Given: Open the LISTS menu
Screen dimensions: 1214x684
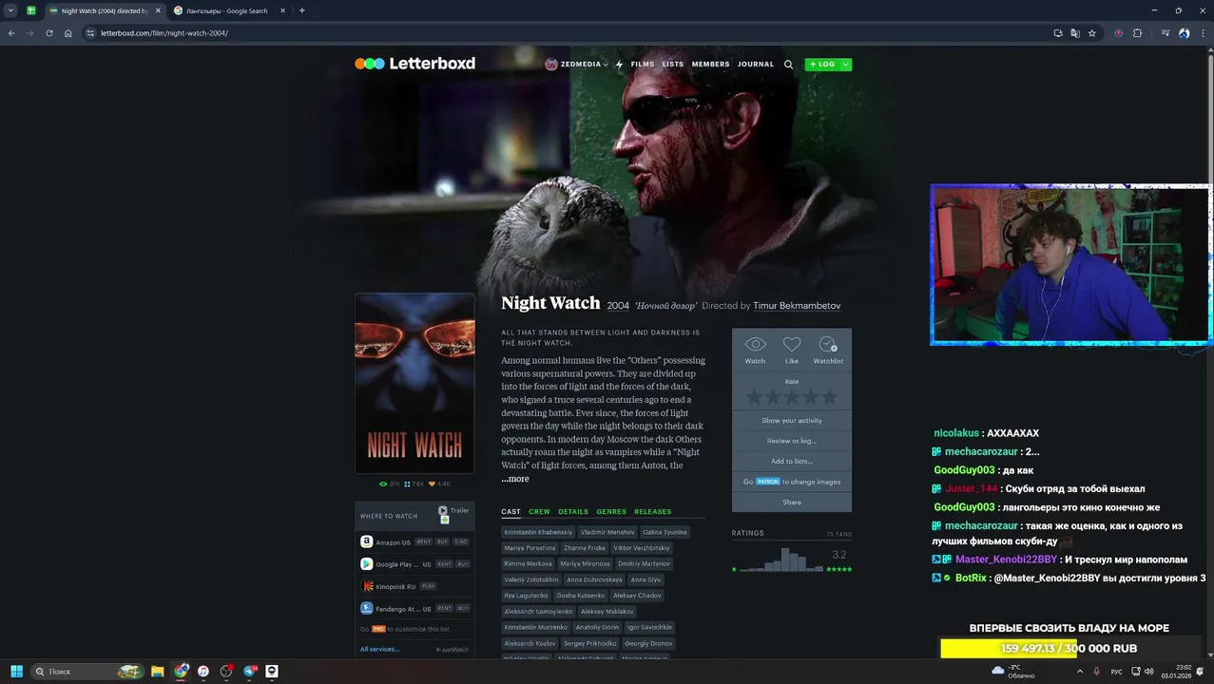Looking at the screenshot, I should (x=673, y=65).
